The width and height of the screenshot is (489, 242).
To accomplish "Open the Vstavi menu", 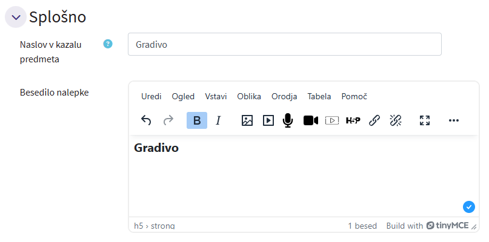I will pyautogui.click(x=216, y=96).
